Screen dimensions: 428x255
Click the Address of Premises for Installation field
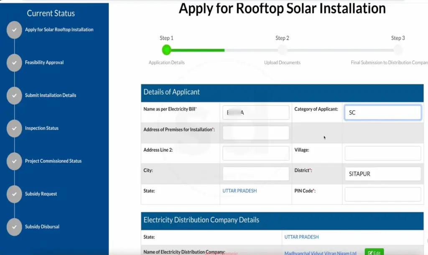coord(256,133)
